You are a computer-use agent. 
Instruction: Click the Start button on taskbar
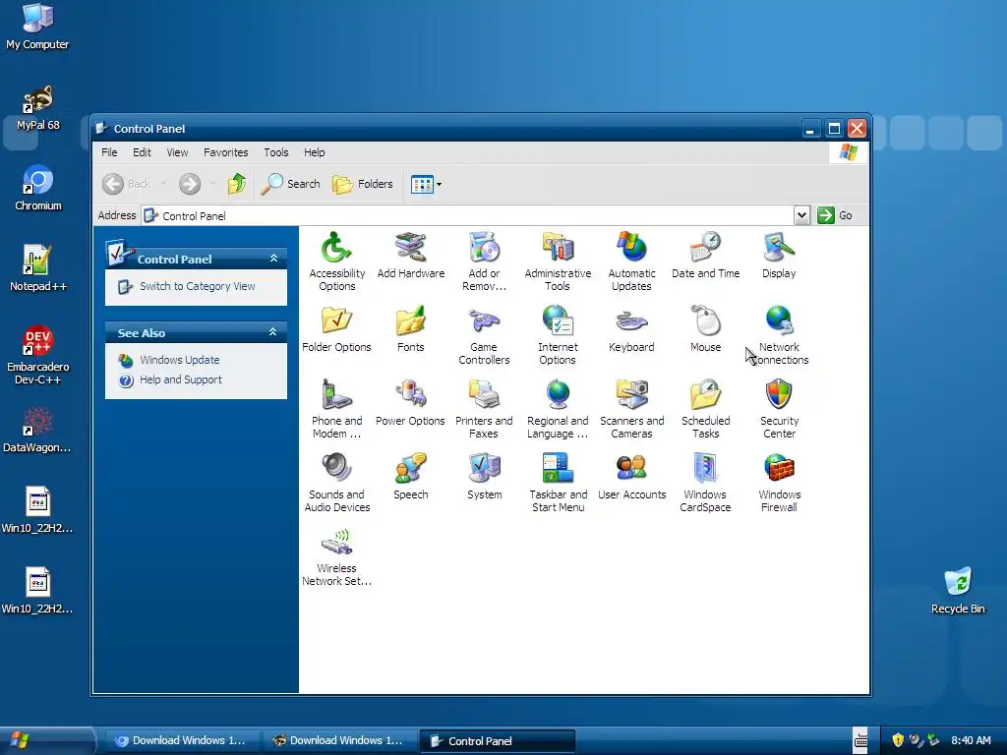46,740
